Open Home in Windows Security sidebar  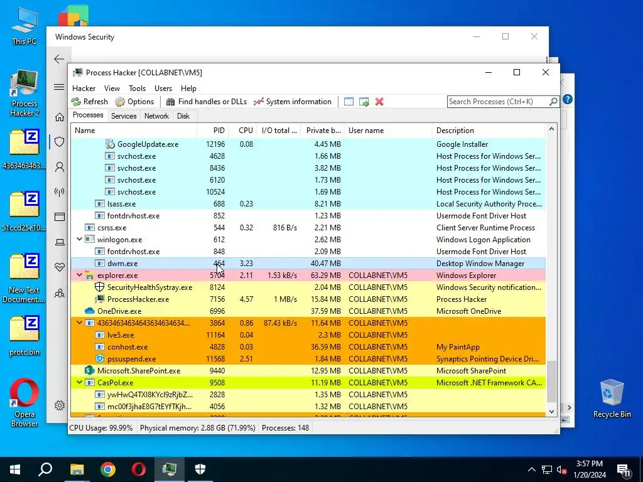click(60, 117)
